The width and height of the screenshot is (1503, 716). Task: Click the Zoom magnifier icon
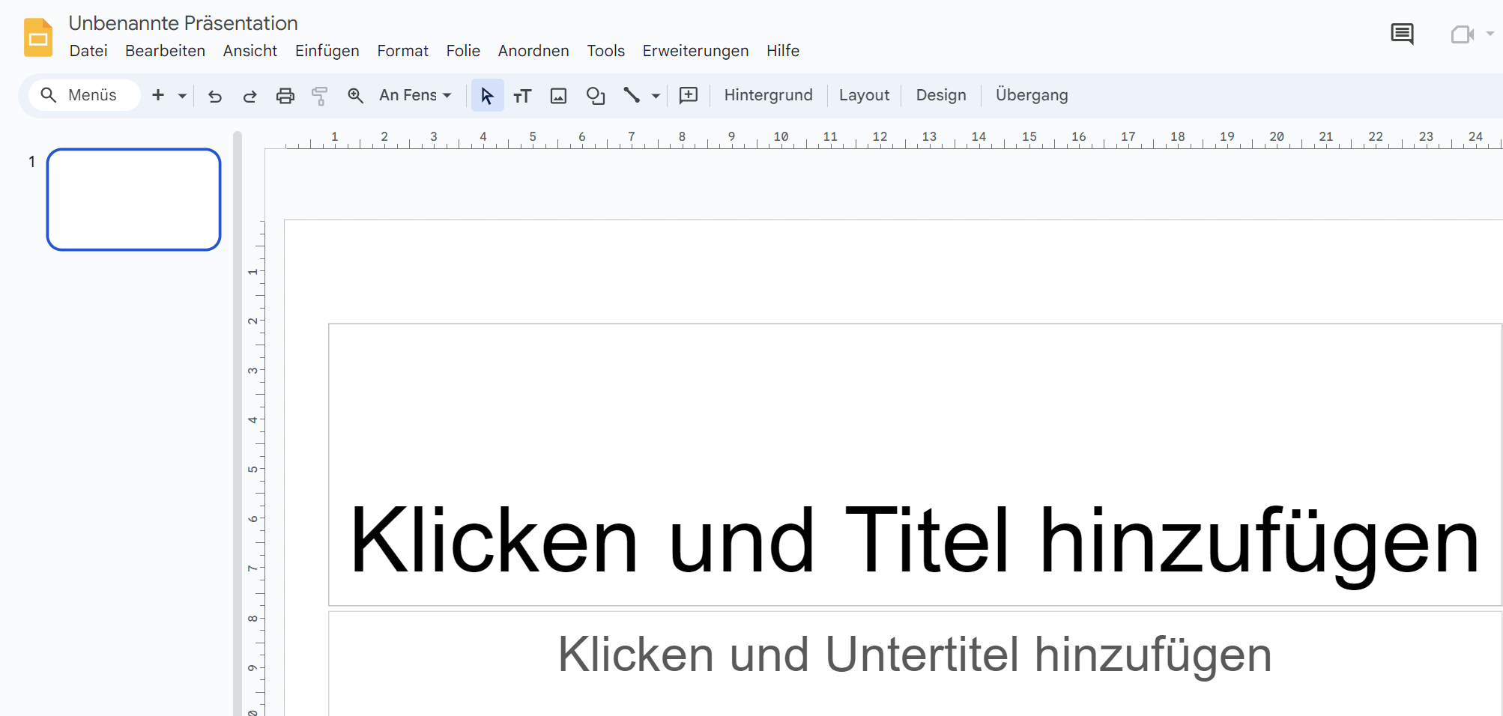pyautogui.click(x=355, y=96)
